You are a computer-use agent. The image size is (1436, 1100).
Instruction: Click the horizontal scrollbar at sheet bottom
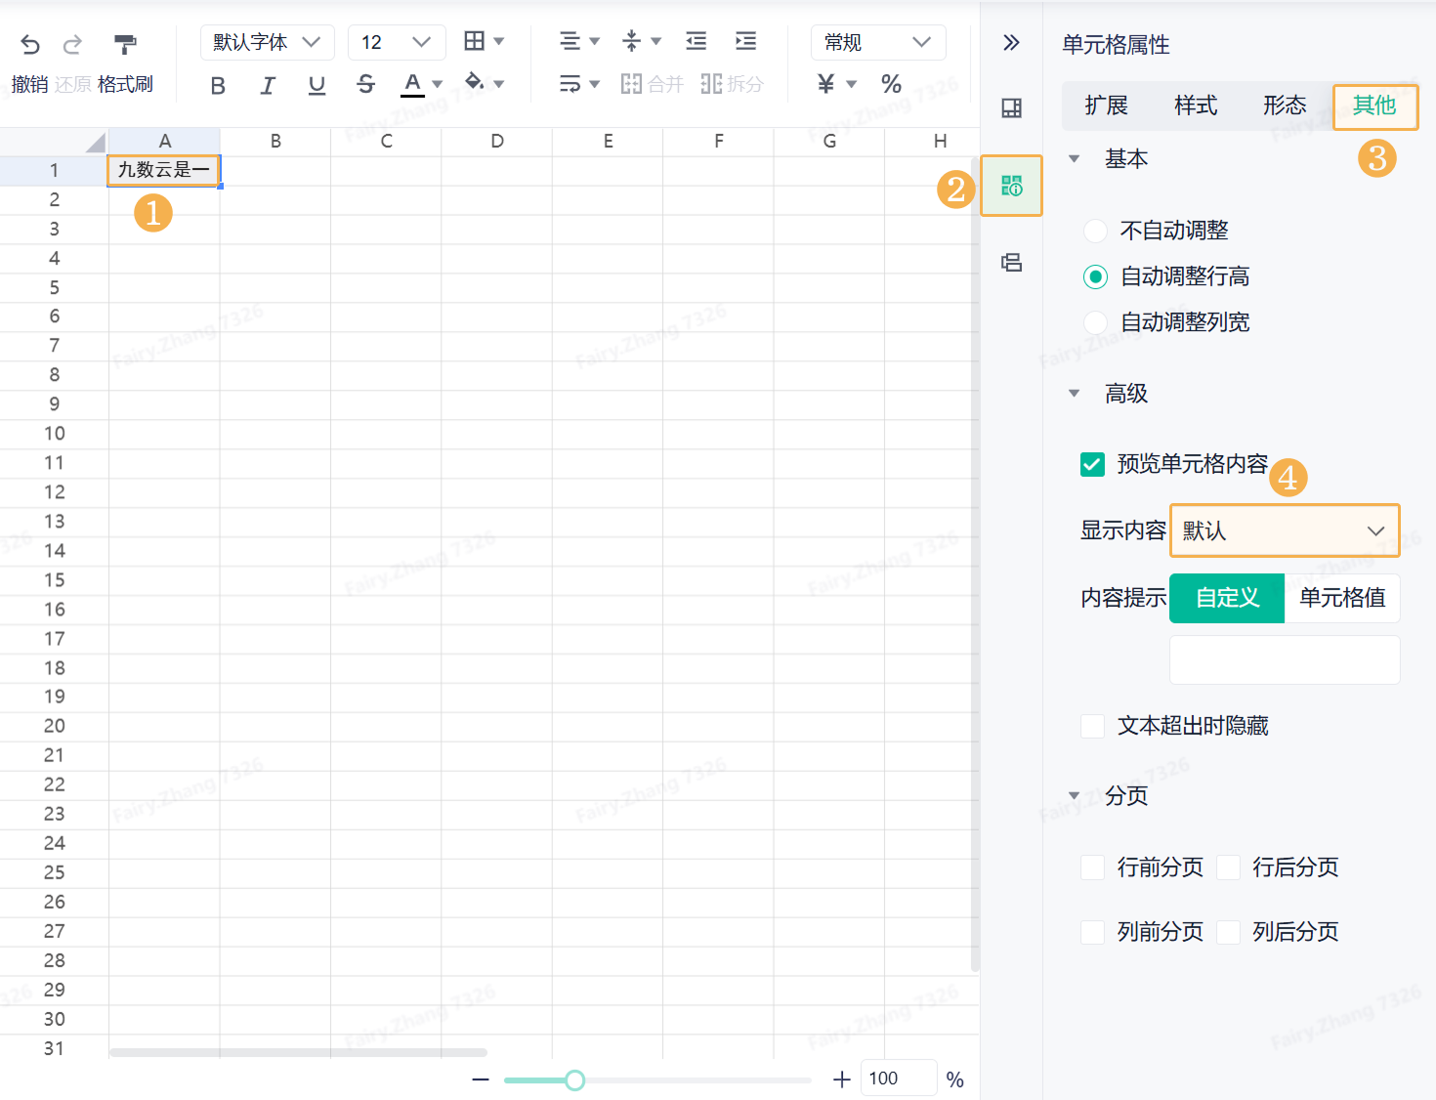click(x=298, y=1053)
